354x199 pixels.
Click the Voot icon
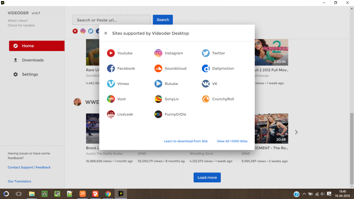(111, 99)
